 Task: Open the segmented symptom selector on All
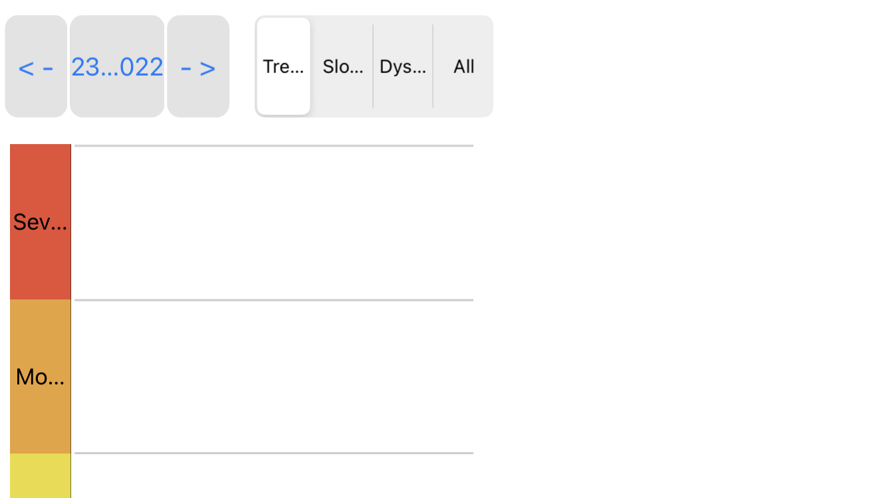(x=463, y=66)
